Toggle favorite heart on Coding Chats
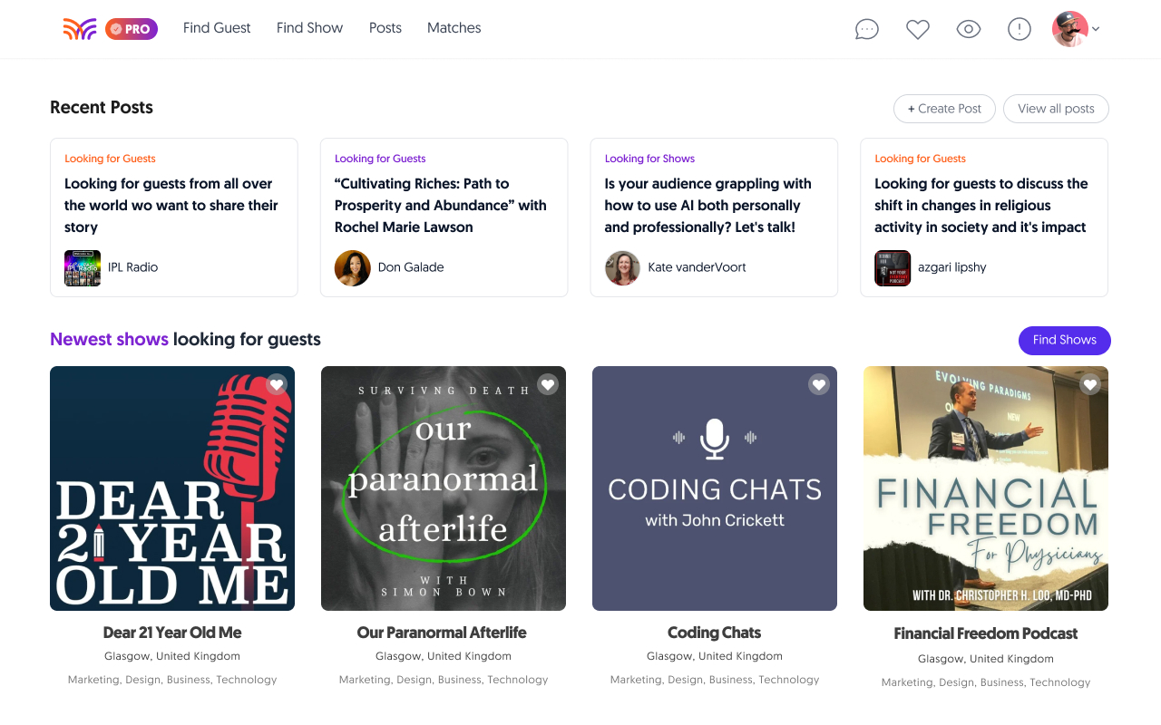This screenshot has width=1161, height=725. [x=819, y=384]
